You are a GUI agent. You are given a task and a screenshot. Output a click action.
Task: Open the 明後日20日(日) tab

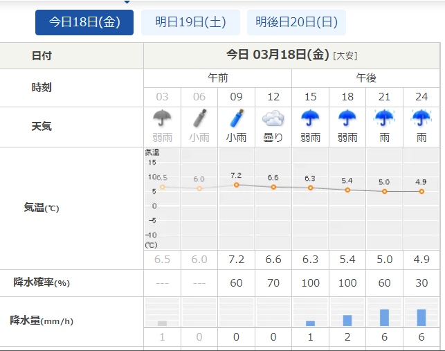tap(296, 22)
